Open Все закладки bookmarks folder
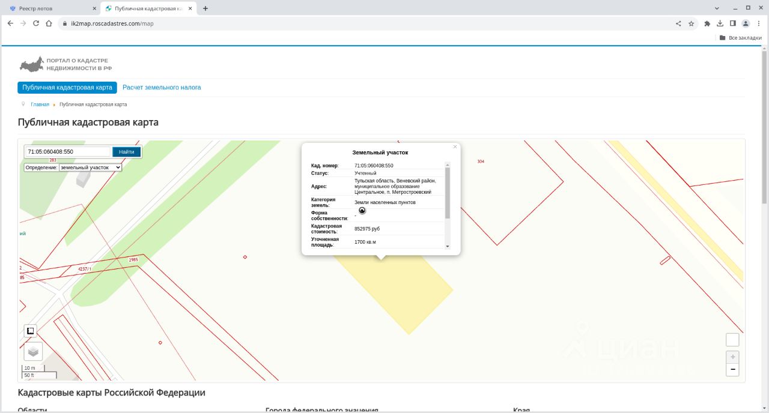 [x=741, y=38]
